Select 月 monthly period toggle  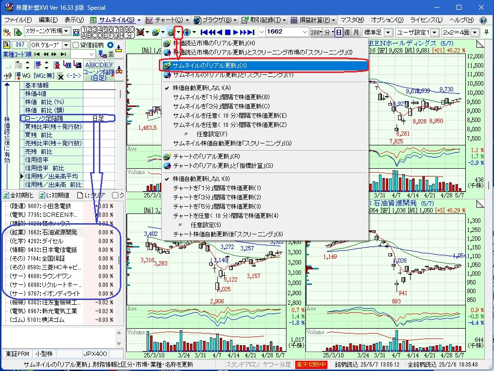tap(356, 32)
